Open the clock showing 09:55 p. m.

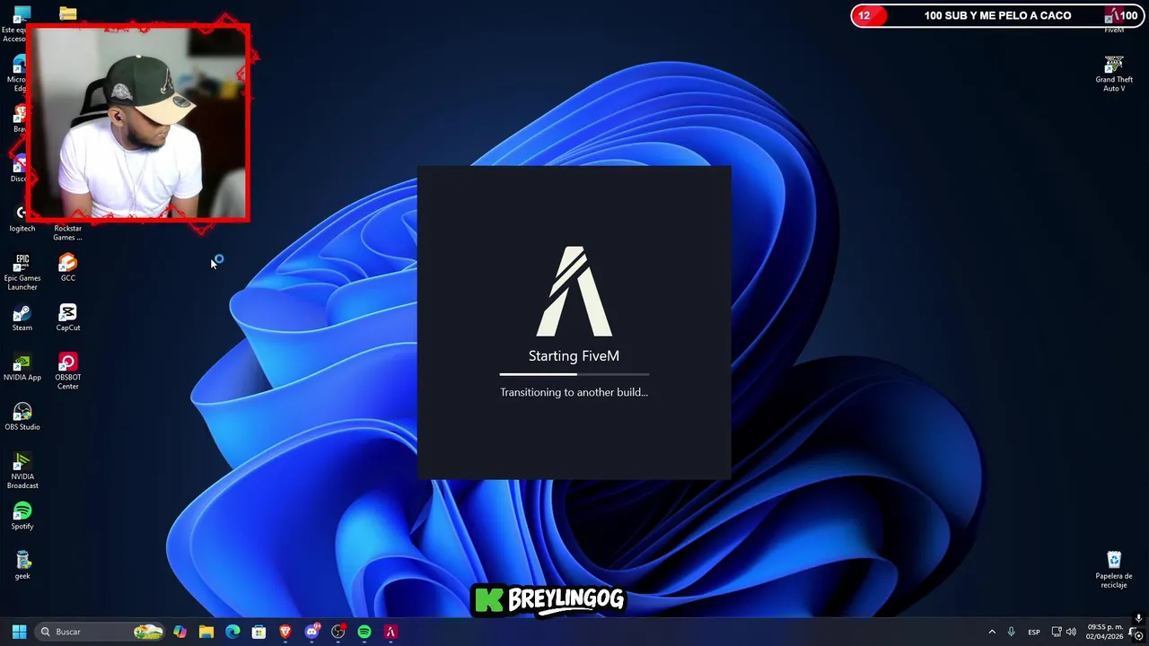click(x=1104, y=632)
